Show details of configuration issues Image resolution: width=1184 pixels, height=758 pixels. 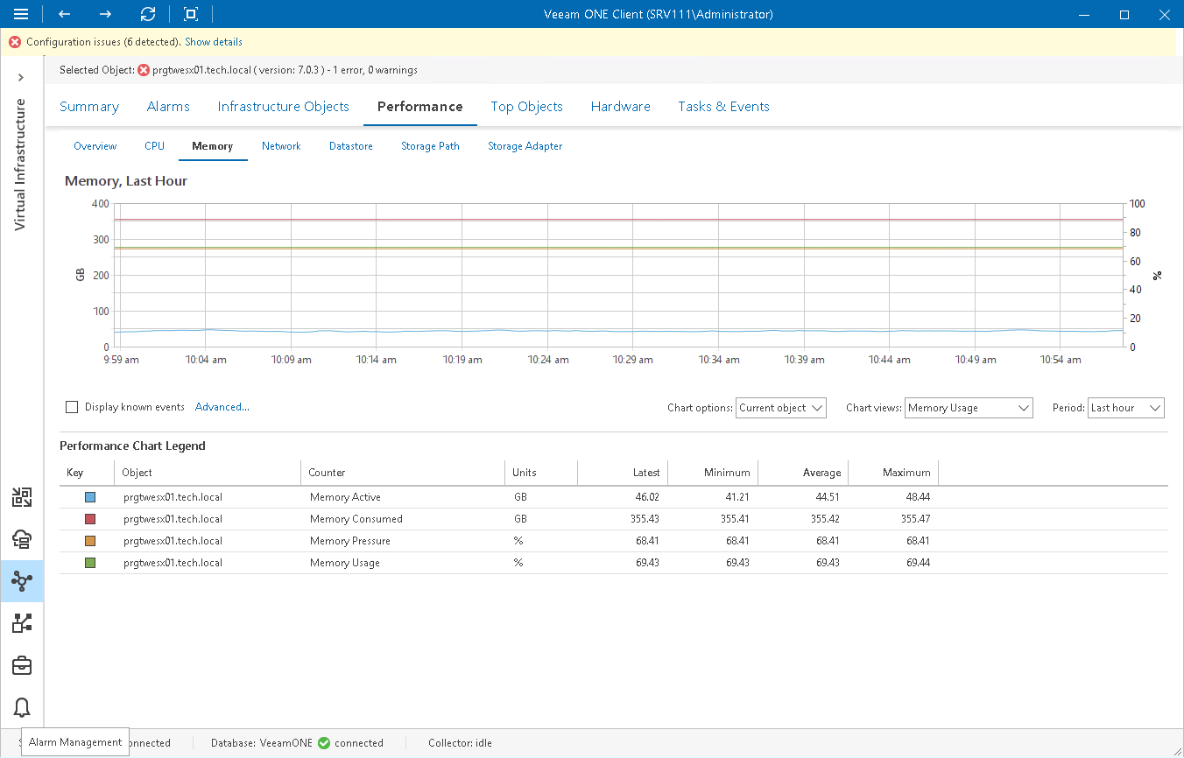[214, 42]
